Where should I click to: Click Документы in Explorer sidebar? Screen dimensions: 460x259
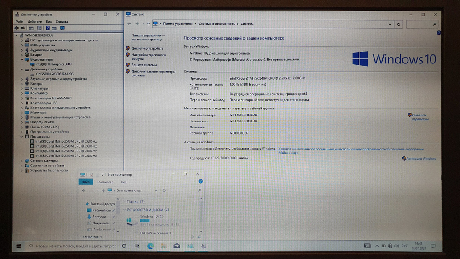101,223
